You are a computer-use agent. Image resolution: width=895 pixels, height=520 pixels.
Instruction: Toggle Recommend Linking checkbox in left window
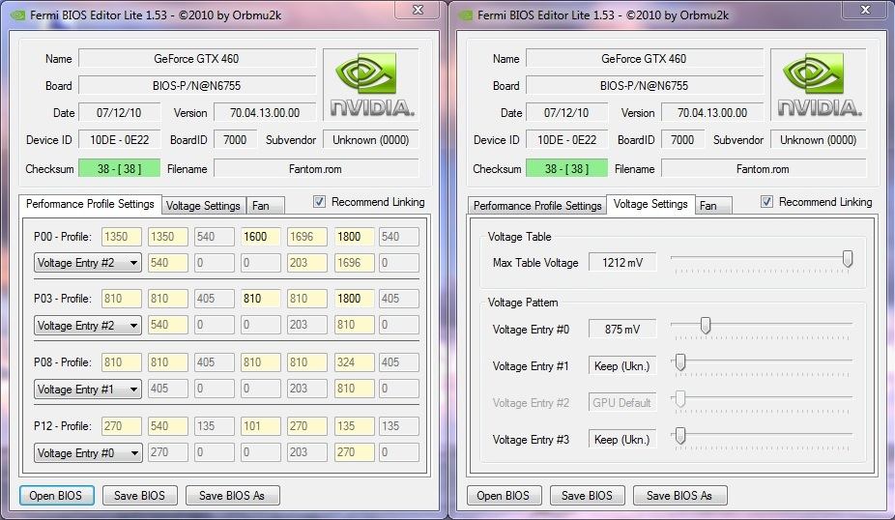tap(319, 201)
